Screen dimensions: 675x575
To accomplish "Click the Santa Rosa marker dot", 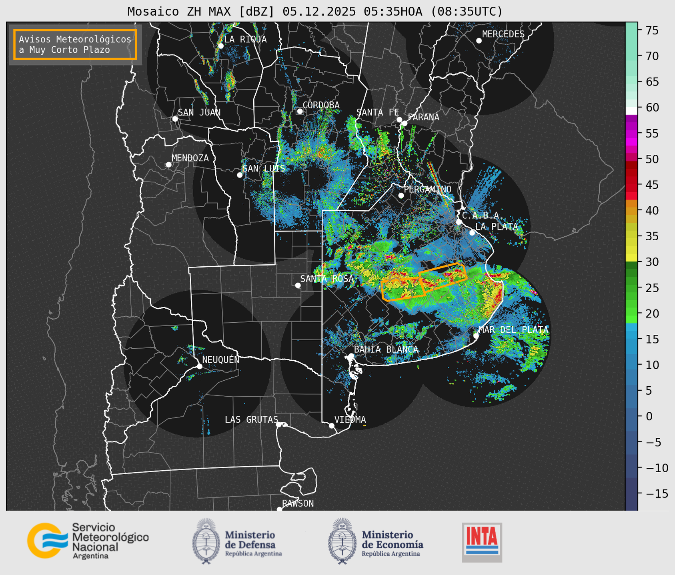I will pyautogui.click(x=298, y=285).
